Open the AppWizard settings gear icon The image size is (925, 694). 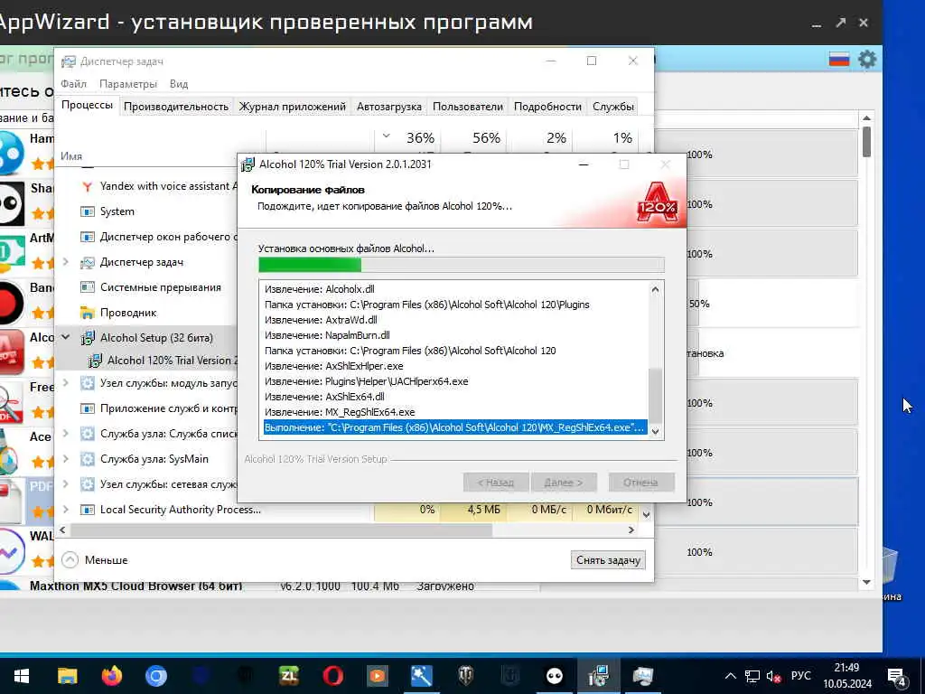click(x=867, y=60)
